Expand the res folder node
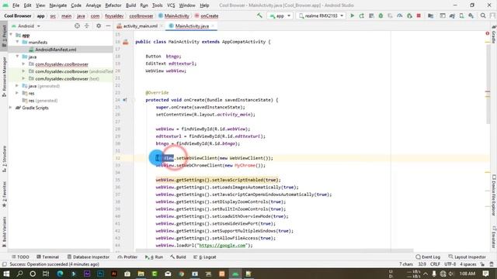 click(17, 93)
